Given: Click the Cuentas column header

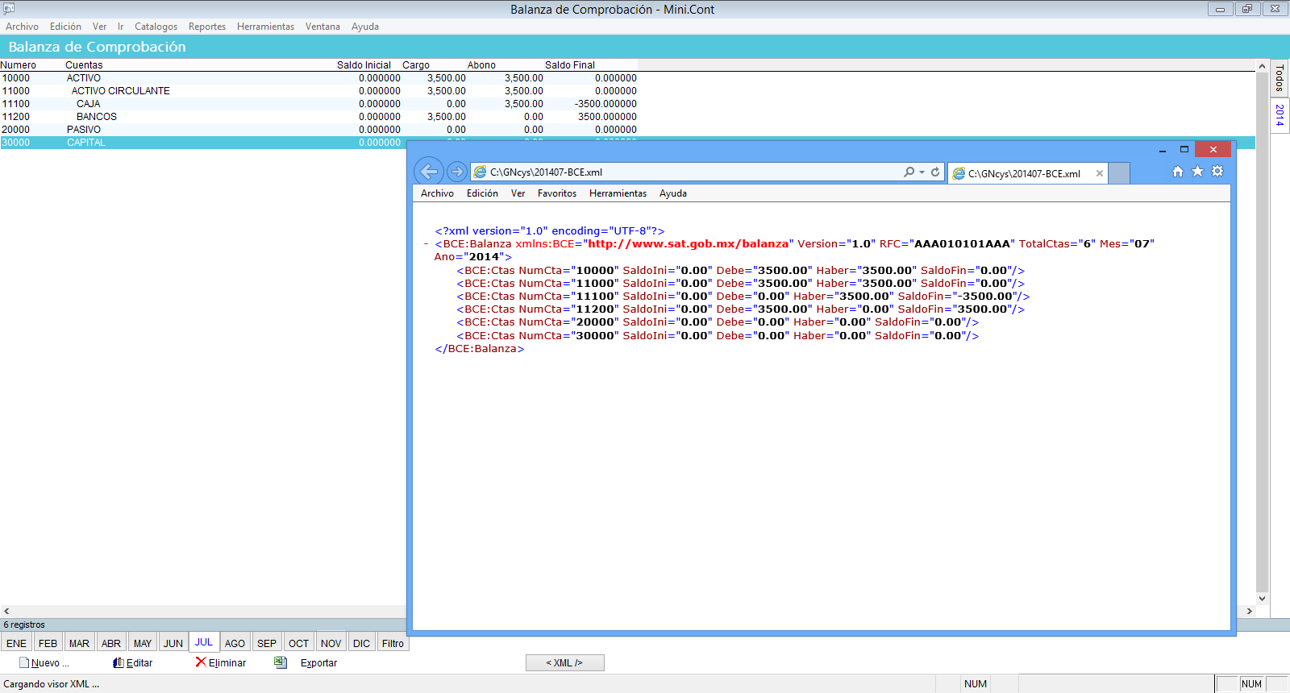Looking at the screenshot, I should (x=84, y=65).
